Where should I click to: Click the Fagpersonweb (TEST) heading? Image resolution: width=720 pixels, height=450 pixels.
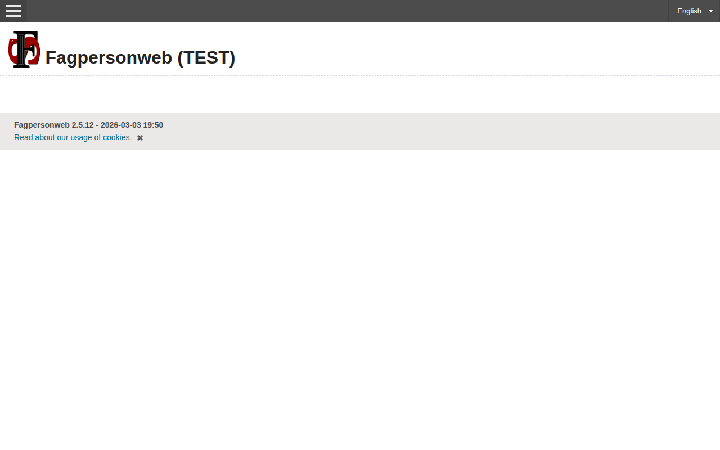tap(140, 57)
